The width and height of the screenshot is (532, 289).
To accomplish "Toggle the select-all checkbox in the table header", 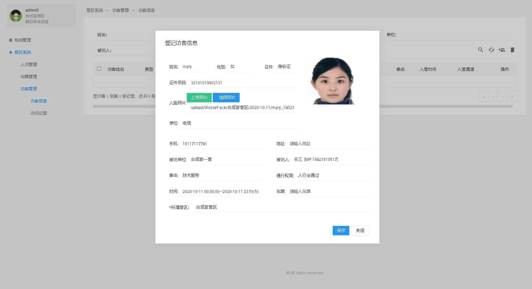I will click(99, 69).
